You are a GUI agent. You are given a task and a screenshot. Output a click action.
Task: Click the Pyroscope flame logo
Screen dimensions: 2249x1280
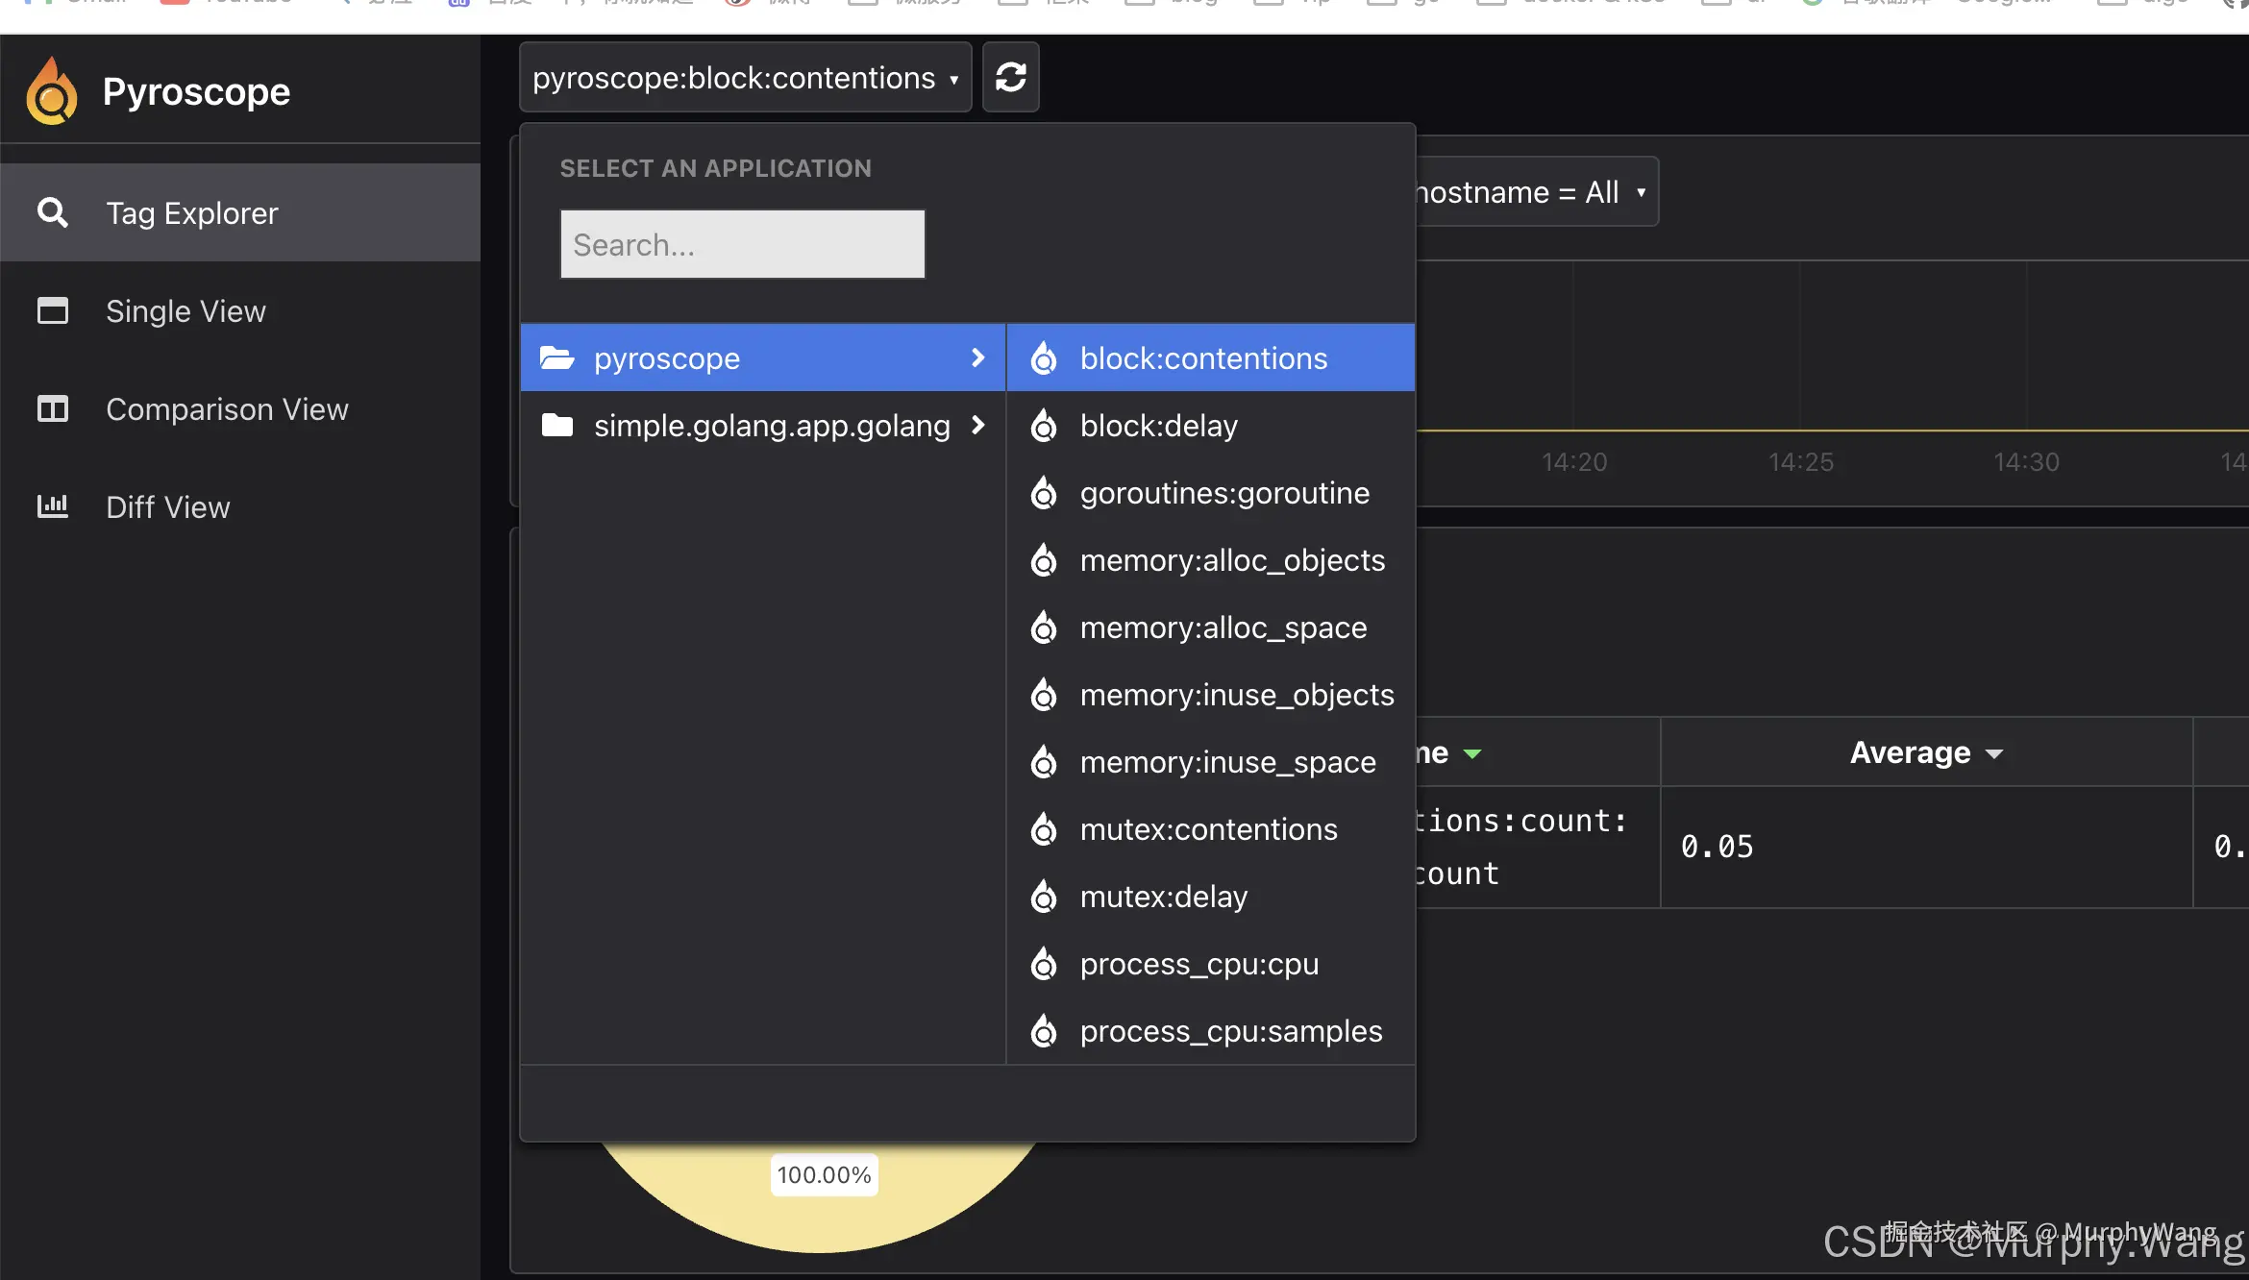coord(52,91)
